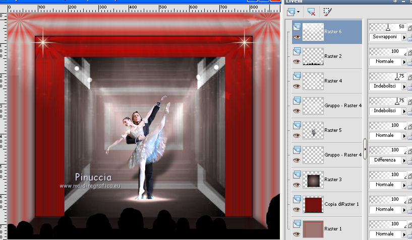Click the layer type icon of Raster 5
Viewport: 412px width, 240px height.
click(297, 125)
